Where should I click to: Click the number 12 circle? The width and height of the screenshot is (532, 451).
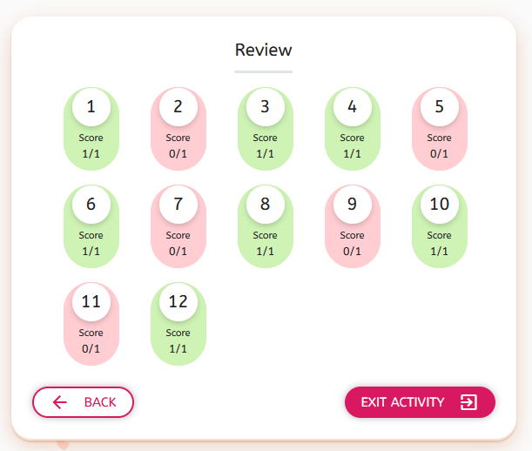click(x=178, y=302)
